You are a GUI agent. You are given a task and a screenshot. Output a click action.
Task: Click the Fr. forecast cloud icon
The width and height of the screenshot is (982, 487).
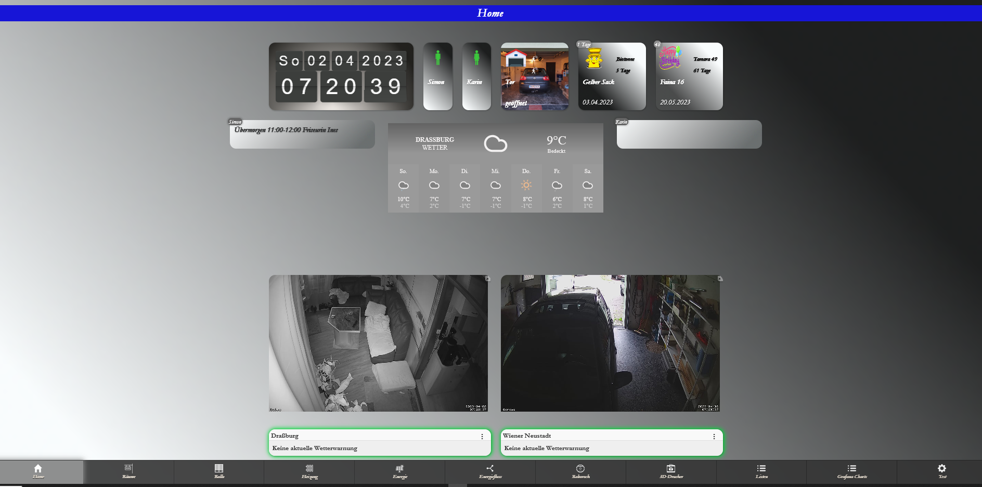pyautogui.click(x=557, y=185)
